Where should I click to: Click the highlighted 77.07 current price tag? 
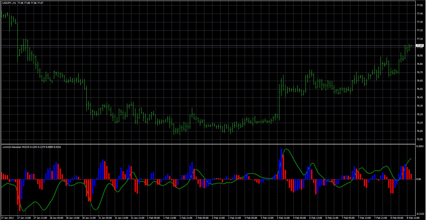[420, 46]
